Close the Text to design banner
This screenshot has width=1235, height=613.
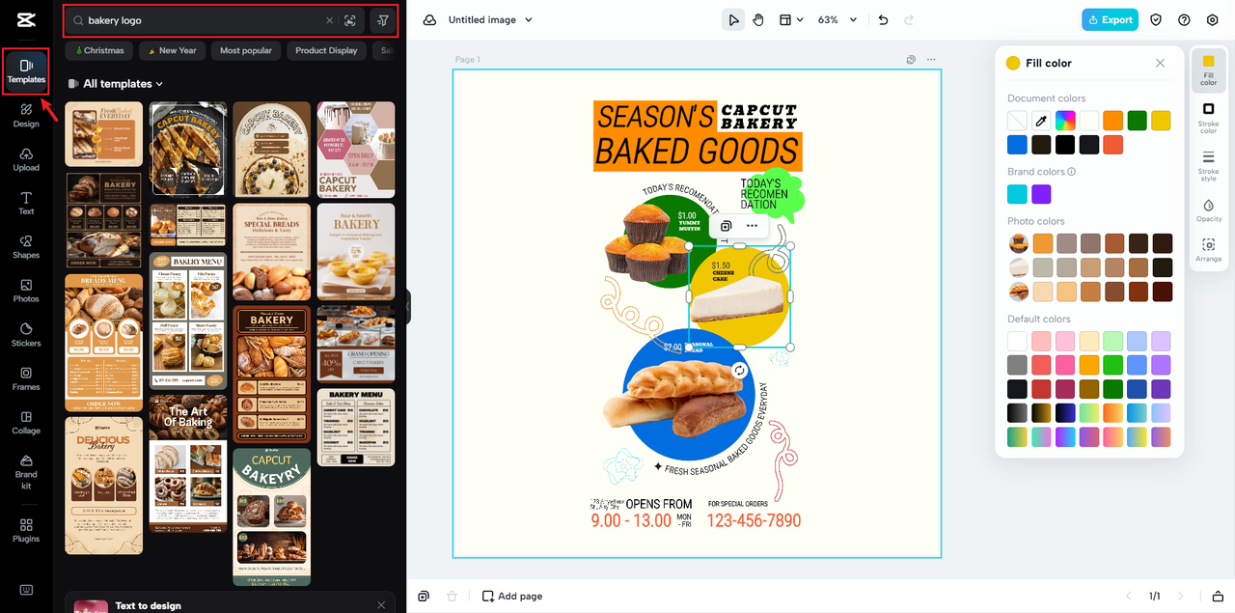[381, 605]
